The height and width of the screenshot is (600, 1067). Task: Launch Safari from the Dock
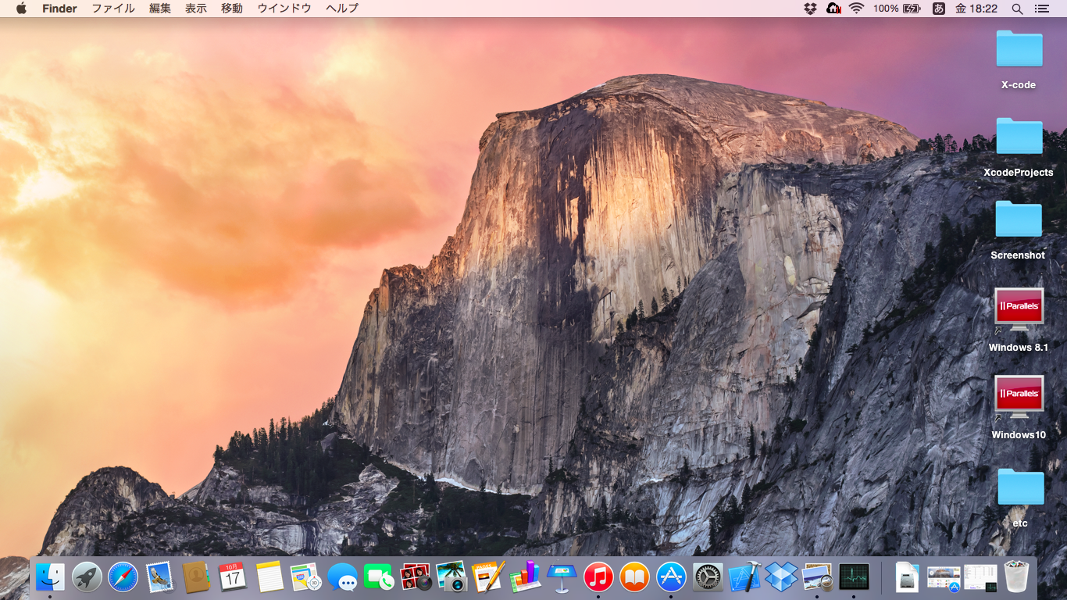click(123, 577)
